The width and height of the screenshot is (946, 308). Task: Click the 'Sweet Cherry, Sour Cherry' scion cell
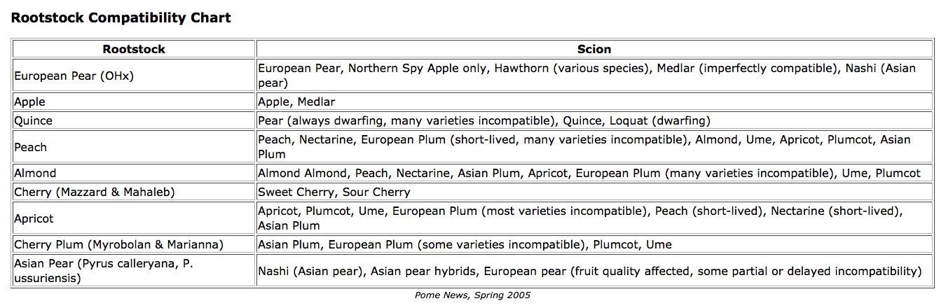334,192
